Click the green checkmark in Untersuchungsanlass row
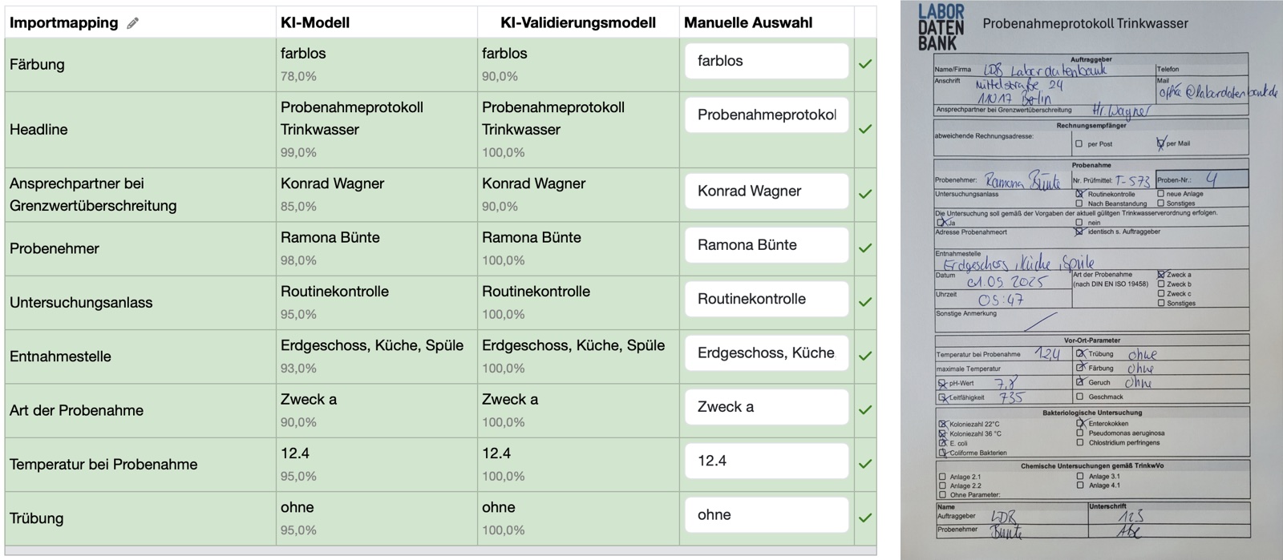The height and width of the screenshot is (560, 1283). (x=865, y=302)
